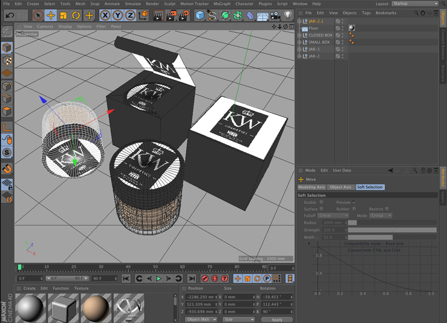Image resolution: width=447 pixels, height=323 pixels.
Task: Open the material manager Texture menu
Action: [x=81, y=288]
